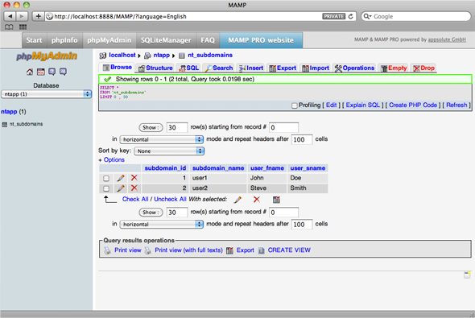Click the Check All link
Image resolution: width=475 pixels, height=318 pixels.
(135, 199)
